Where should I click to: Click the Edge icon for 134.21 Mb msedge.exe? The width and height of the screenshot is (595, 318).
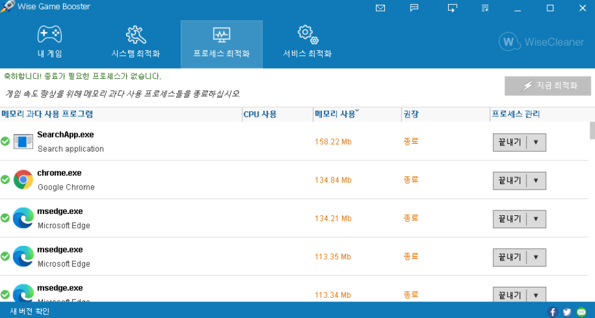[23, 218]
